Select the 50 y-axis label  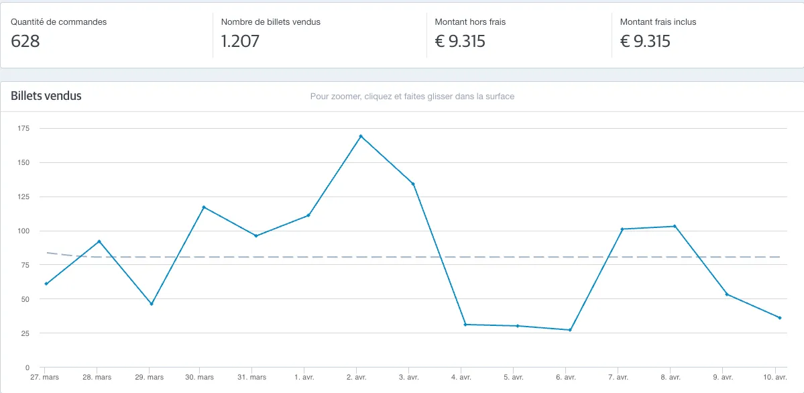tap(25, 299)
